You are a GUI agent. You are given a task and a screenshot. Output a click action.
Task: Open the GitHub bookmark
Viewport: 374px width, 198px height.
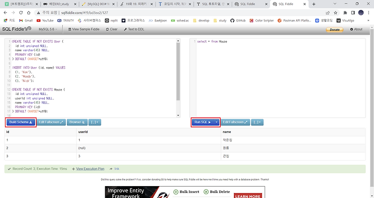(238, 20)
